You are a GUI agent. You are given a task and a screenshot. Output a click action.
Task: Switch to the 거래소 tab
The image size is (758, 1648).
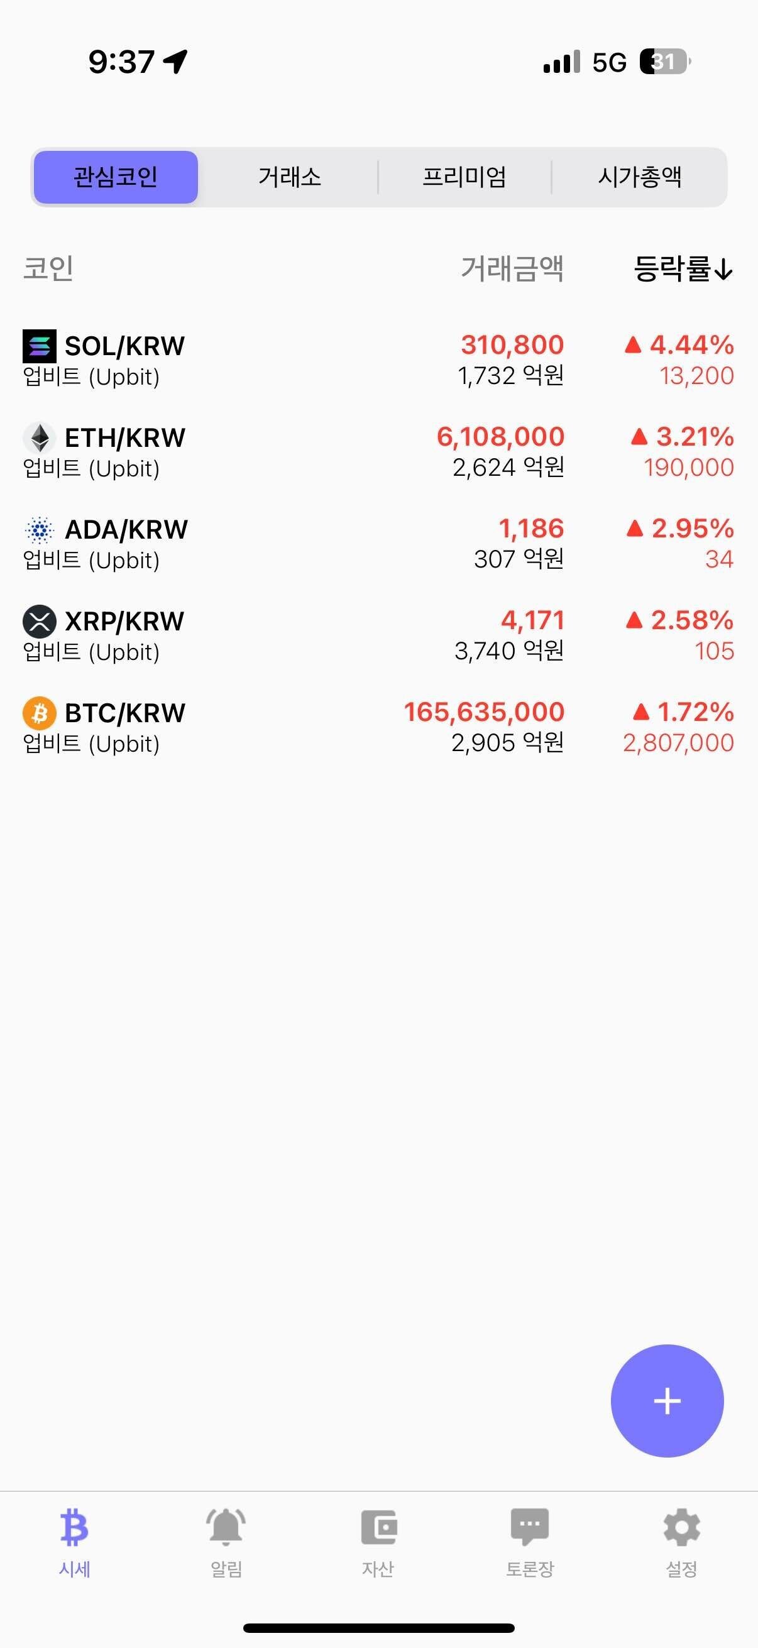point(290,177)
